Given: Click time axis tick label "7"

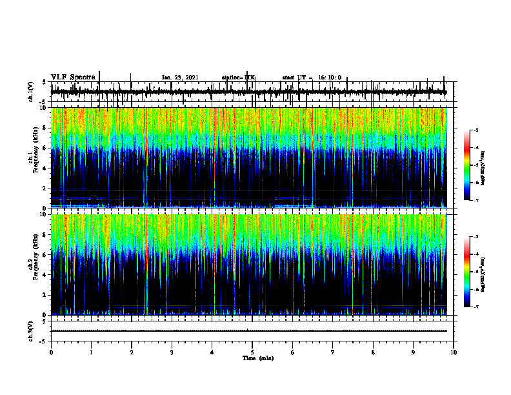Looking at the screenshot, I should pos(333,352).
